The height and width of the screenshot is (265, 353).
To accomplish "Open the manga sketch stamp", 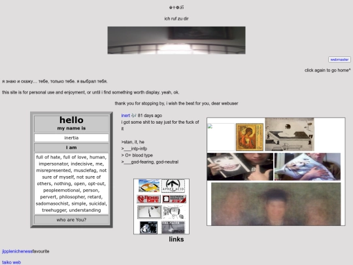I will (x=174, y=213).
